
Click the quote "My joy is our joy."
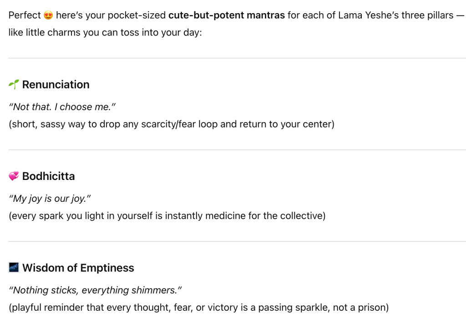coord(47,199)
